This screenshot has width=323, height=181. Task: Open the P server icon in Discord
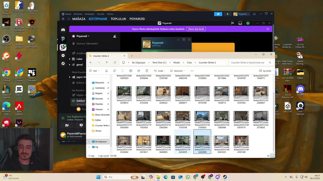(63, 39)
